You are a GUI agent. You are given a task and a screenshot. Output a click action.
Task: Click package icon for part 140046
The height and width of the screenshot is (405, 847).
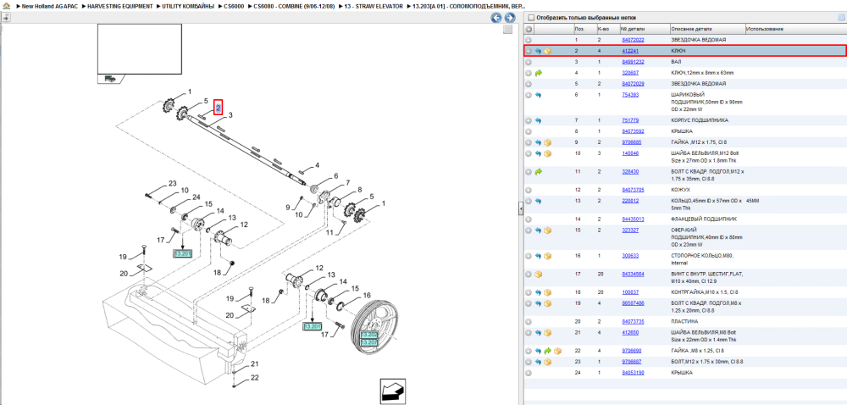(548, 153)
